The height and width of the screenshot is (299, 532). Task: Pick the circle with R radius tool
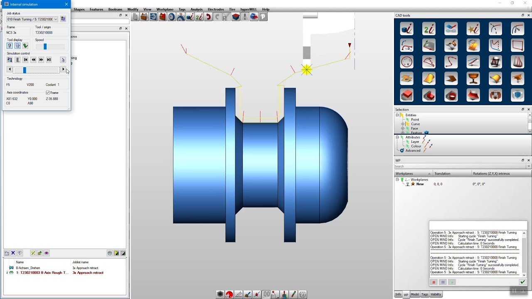406,62
